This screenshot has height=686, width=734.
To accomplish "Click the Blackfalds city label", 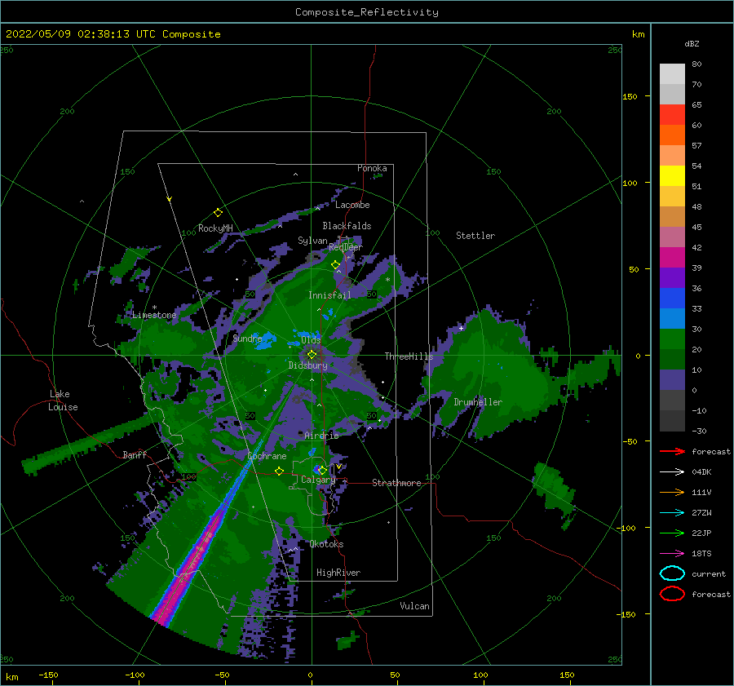I will point(347,226).
